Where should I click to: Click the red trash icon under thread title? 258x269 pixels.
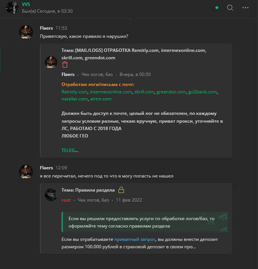[x=65, y=65]
